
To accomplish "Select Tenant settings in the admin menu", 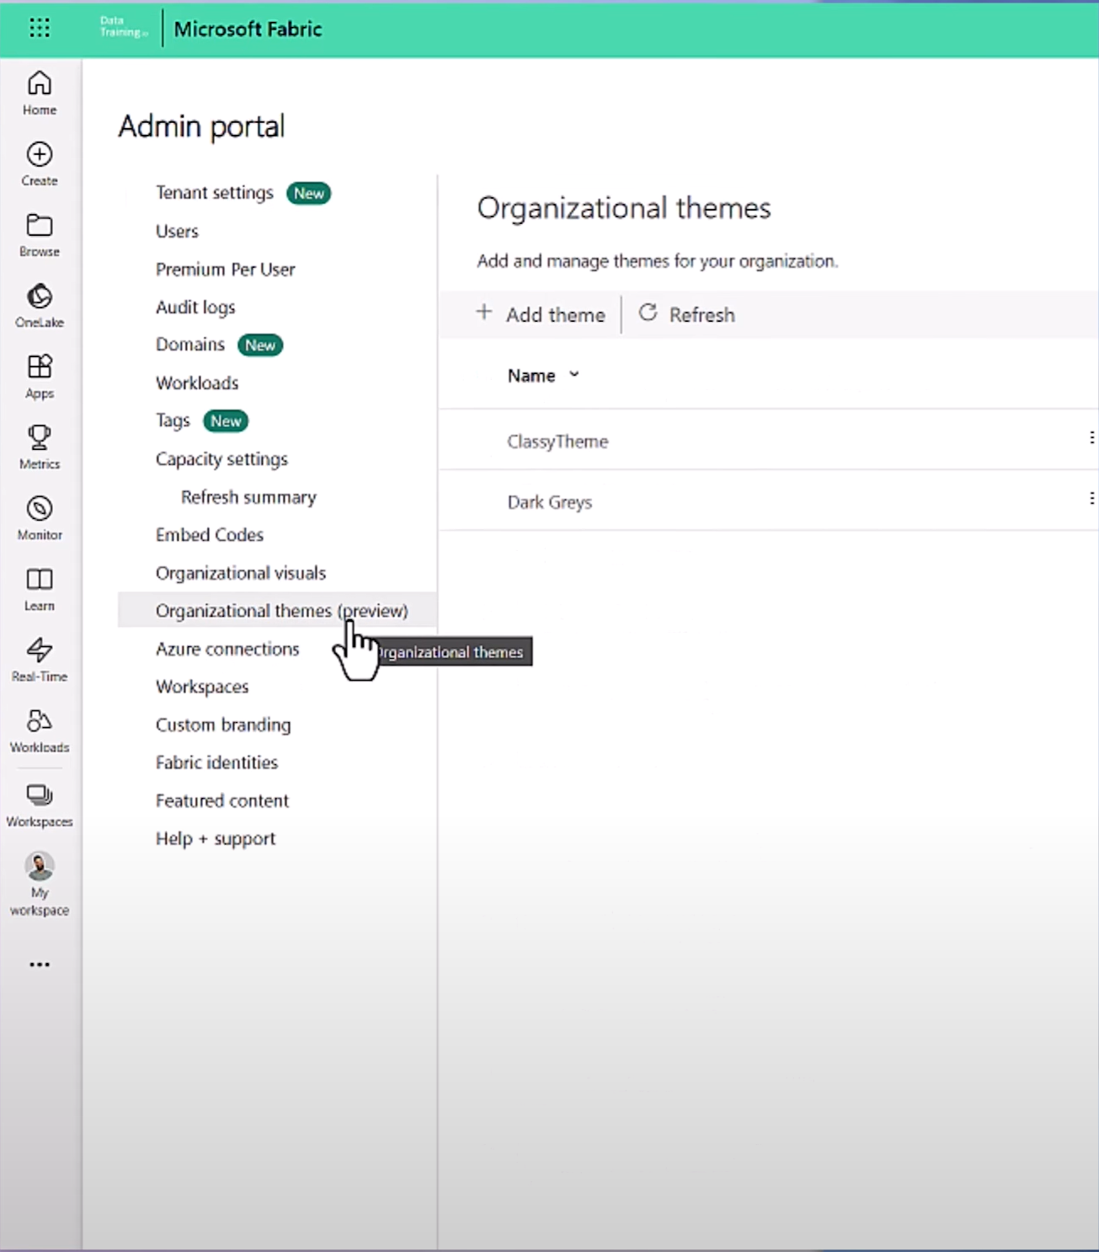I will click(215, 193).
